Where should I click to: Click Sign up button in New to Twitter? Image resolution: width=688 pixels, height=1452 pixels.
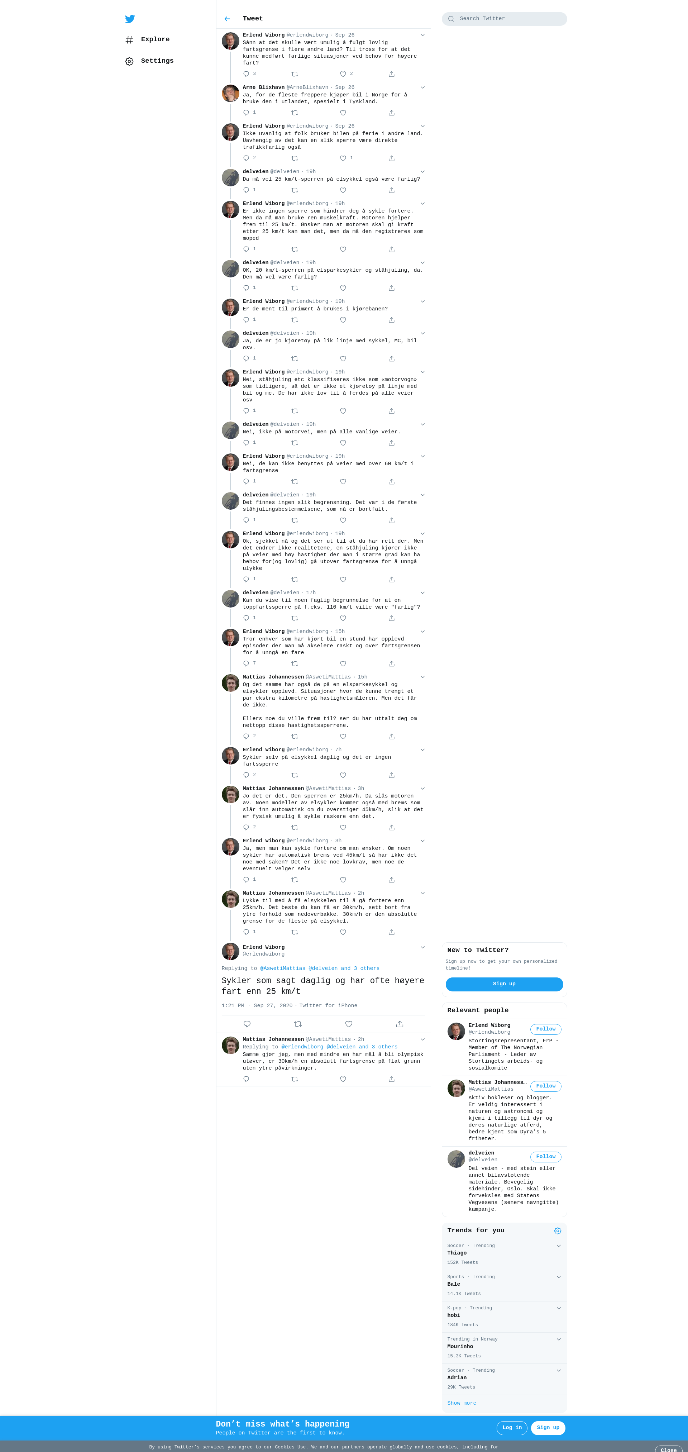504,984
